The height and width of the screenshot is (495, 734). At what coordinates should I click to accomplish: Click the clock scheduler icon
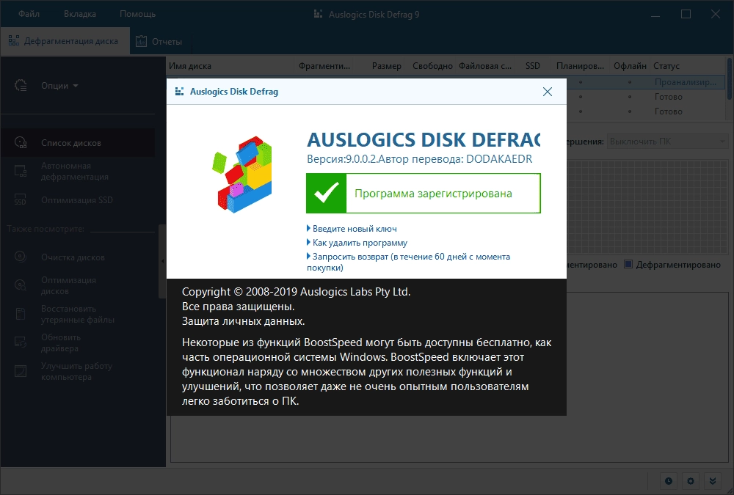click(669, 481)
